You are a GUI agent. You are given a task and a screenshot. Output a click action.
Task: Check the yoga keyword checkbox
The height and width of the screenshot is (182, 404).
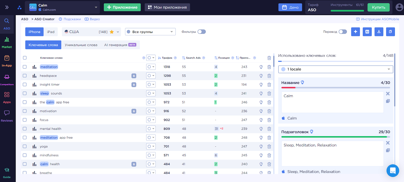coord(25,146)
